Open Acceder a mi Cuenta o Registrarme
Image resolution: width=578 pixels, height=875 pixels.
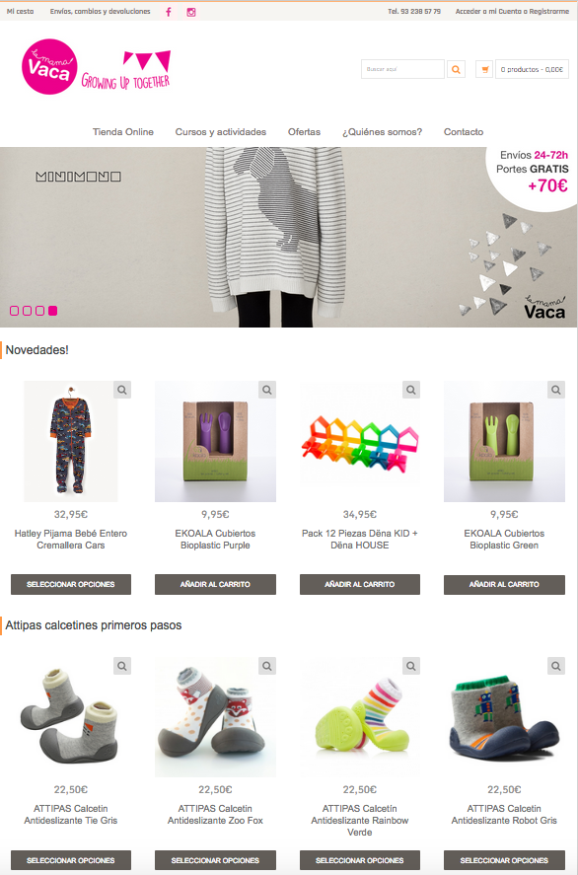click(512, 11)
